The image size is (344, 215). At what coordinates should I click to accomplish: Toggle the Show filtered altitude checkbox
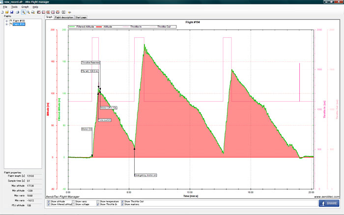(49, 204)
